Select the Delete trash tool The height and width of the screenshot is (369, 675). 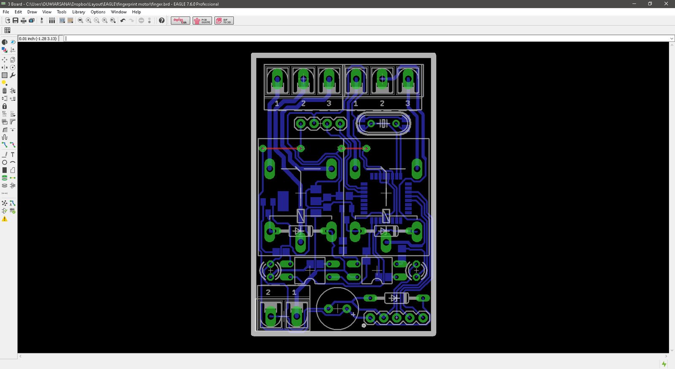(x=5, y=91)
